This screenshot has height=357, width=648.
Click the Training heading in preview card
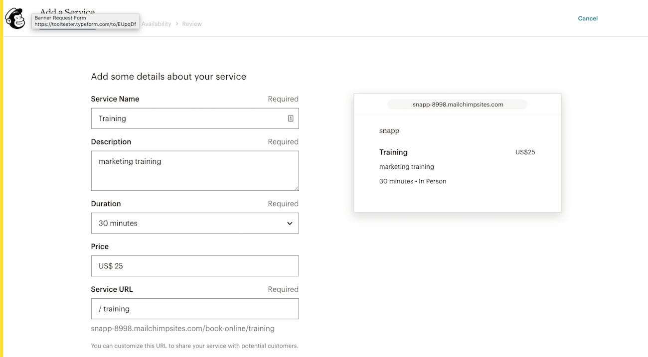click(393, 152)
